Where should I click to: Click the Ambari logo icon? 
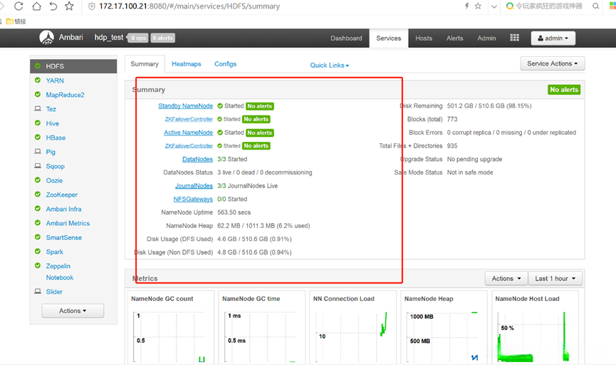(47, 38)
